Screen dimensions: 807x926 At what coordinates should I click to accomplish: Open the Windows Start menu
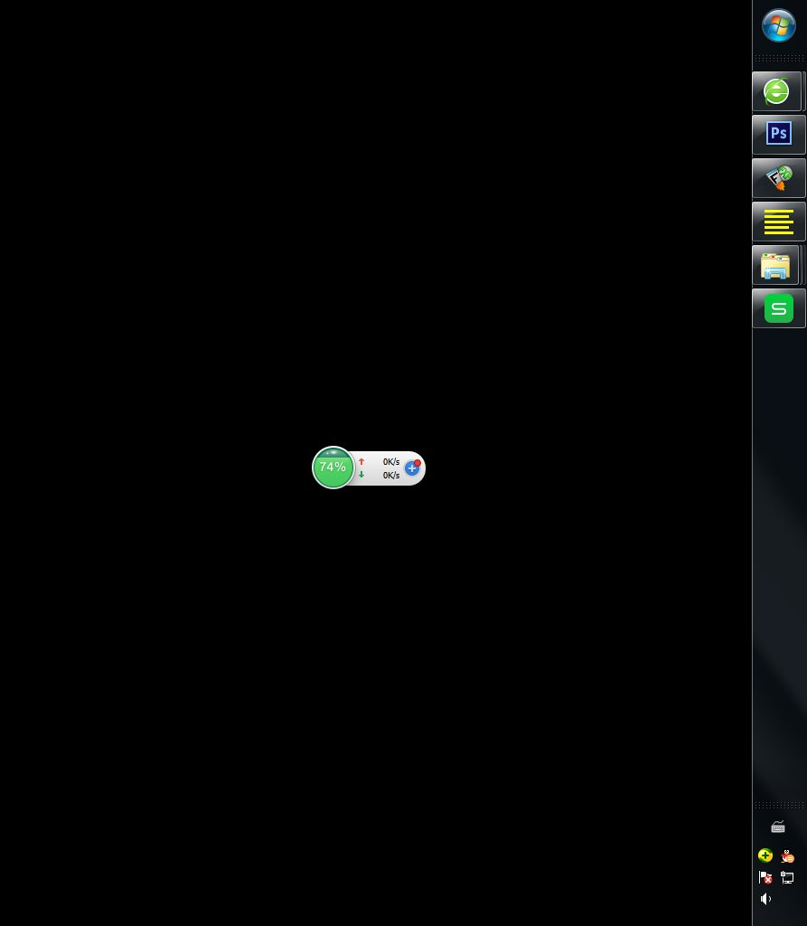[x=778, y=26]
